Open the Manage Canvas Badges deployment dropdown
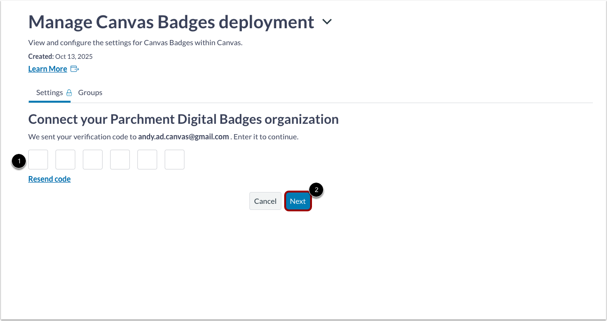This screenshot has height=321, width=607. (327, 21)
